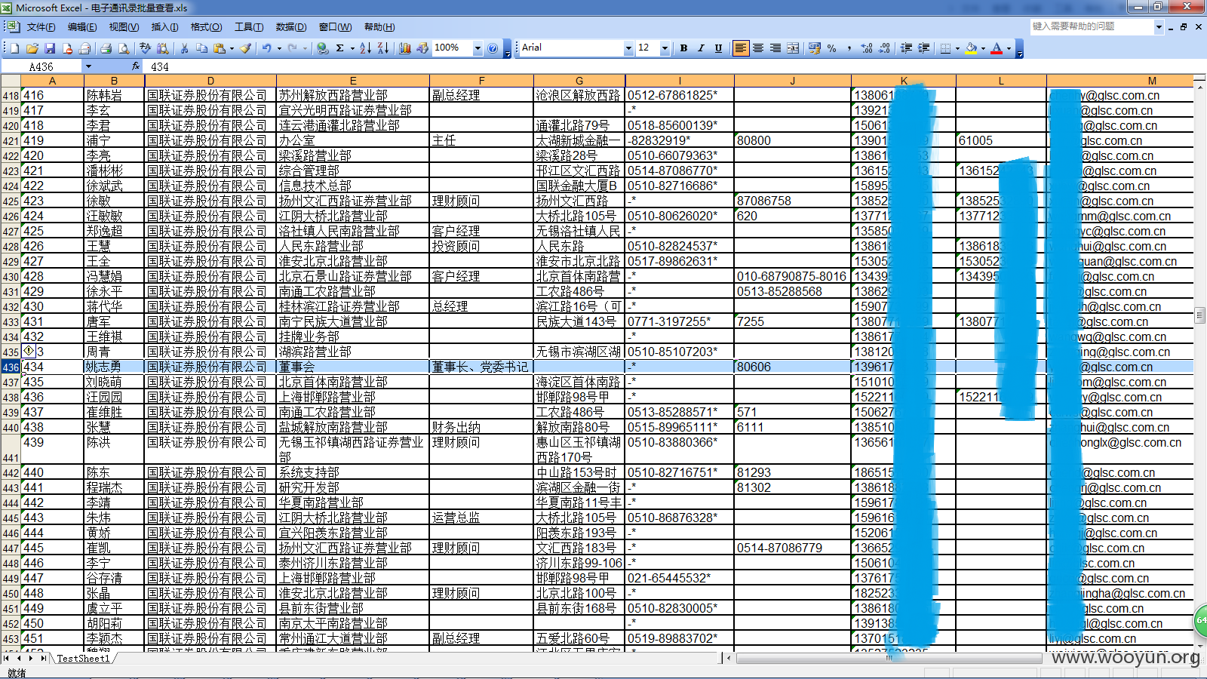Print using the printer icon
1207x679 pixels.
click(x=106, y=48)
